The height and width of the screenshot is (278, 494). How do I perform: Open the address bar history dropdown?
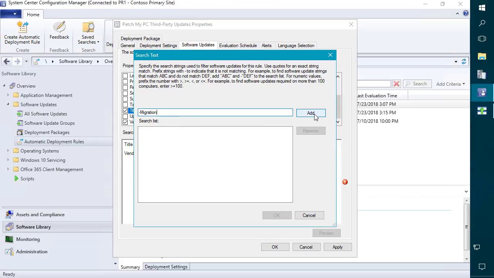[x=456, y=61]
